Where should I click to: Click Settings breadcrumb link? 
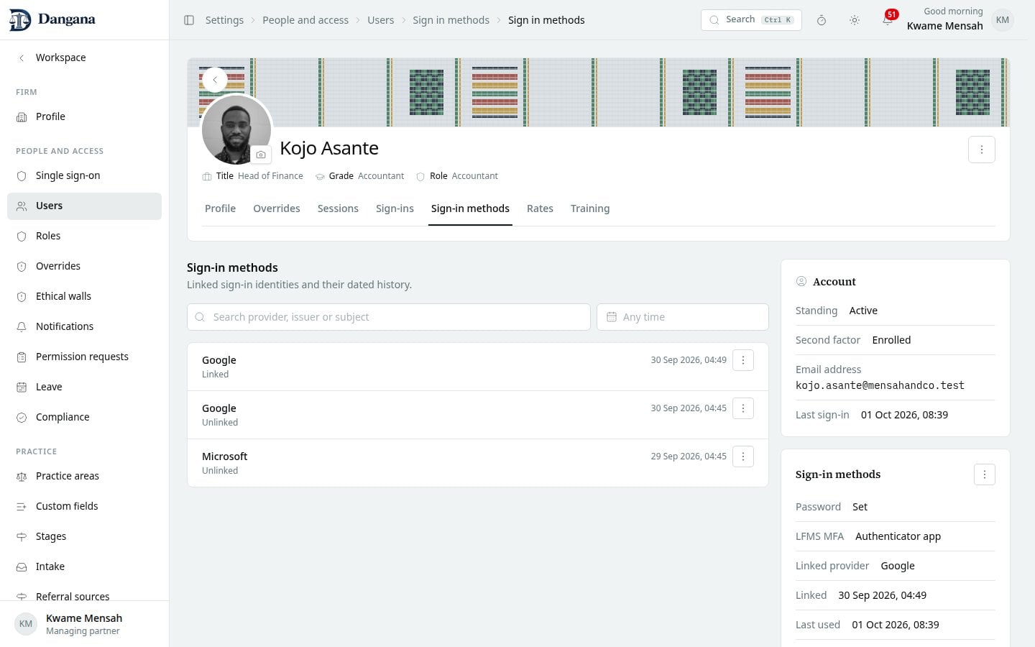[224, 20]
